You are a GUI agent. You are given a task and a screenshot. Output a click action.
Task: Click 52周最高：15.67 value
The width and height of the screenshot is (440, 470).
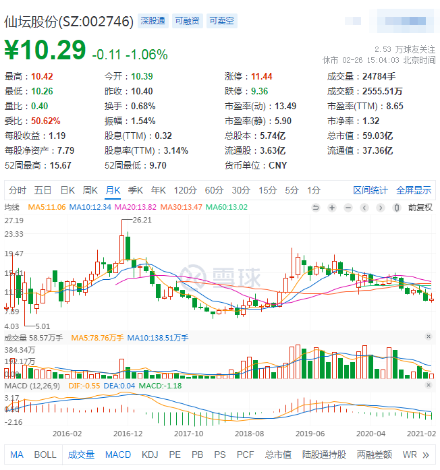tap(38, 165)
